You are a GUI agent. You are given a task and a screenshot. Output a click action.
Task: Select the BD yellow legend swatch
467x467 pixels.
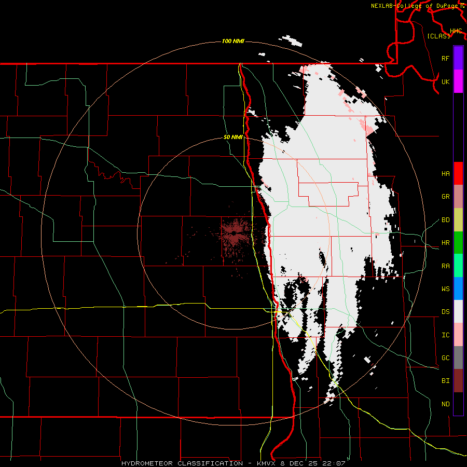[x=458, y=220]
